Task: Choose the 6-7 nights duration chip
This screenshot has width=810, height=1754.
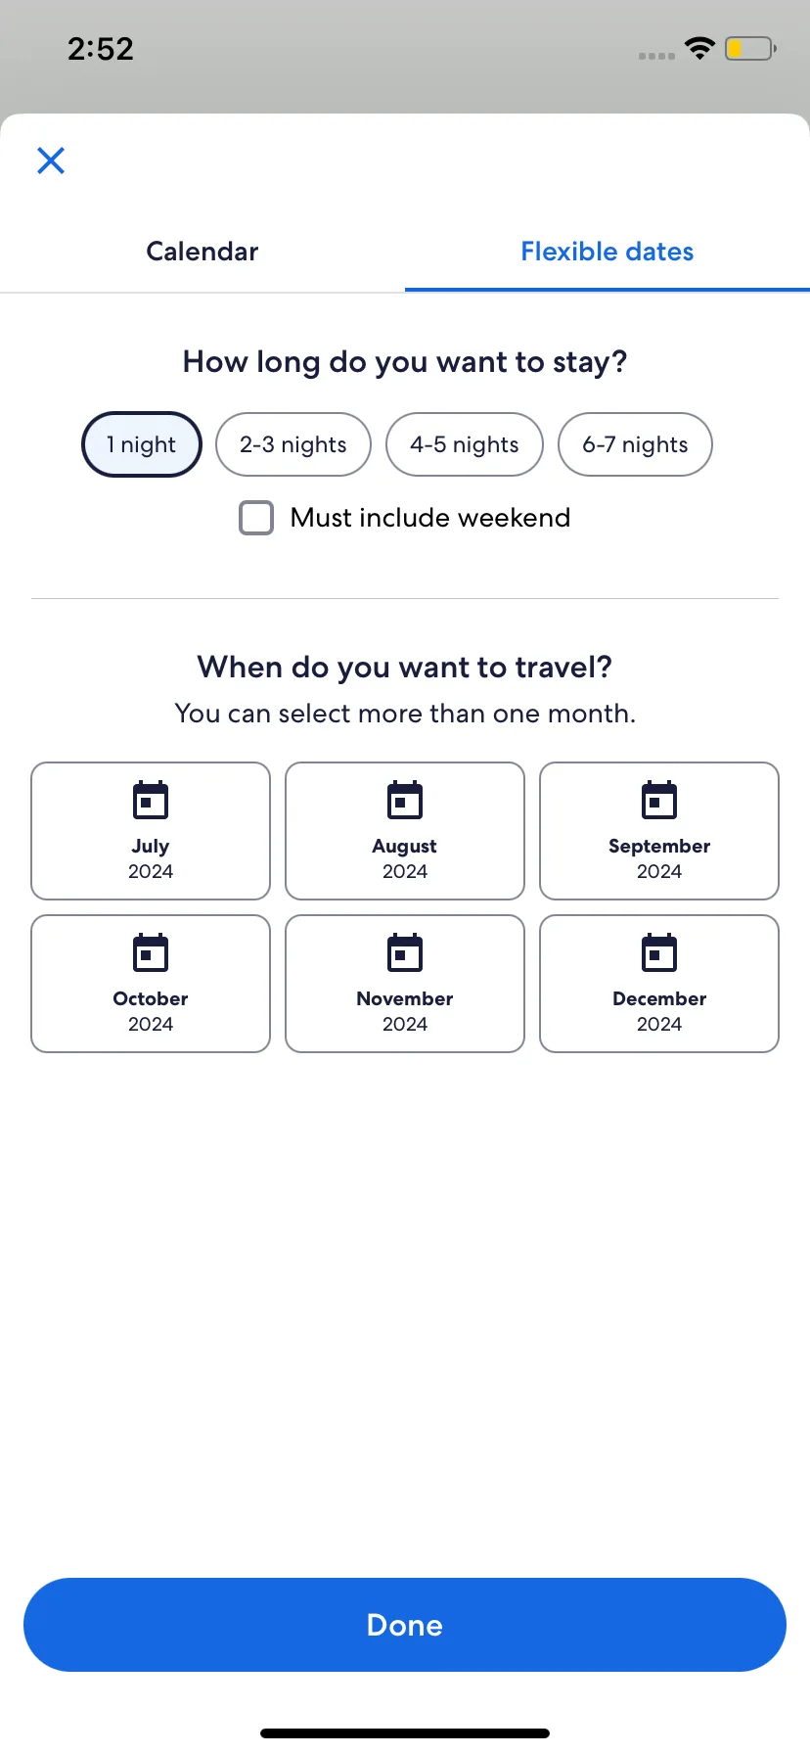Action: pyautogui.click(x=635, y=444)
